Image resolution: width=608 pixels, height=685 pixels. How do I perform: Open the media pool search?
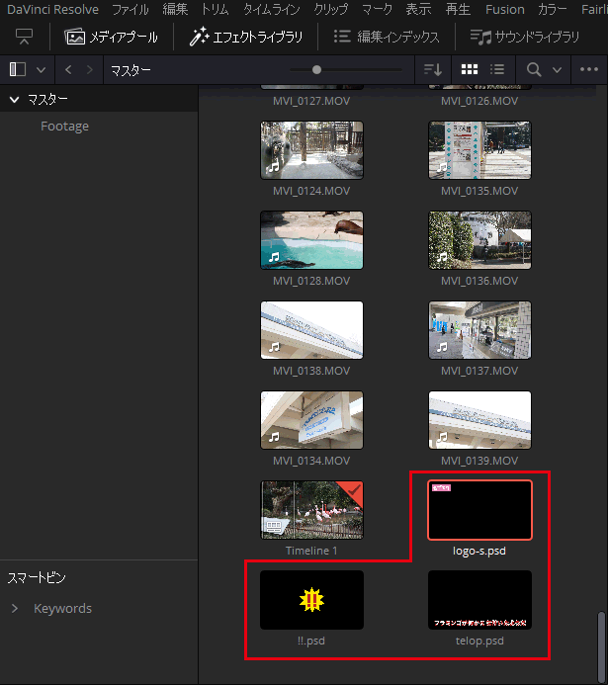534,69
